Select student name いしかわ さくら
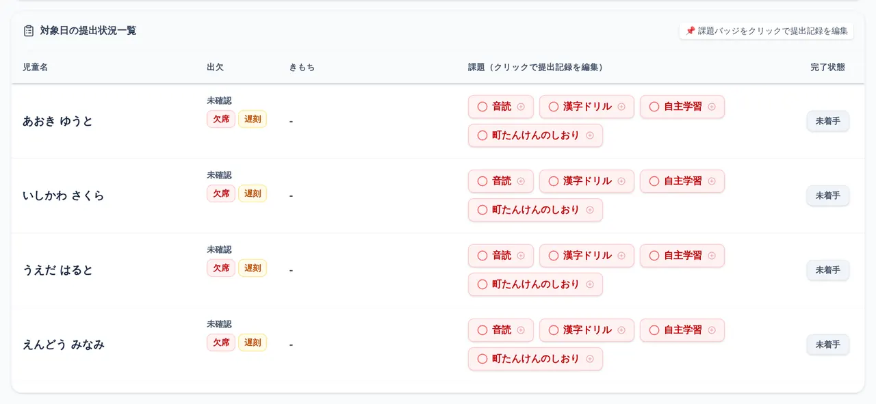This screenshot has height=404, width=876. click(x=63, y=196)
